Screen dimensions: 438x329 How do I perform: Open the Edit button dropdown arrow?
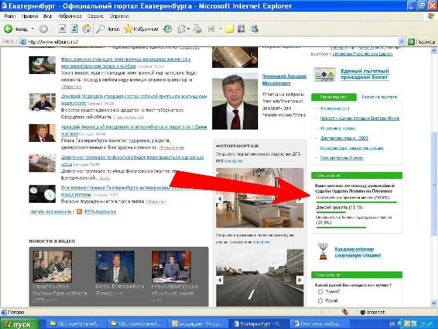[x=220, y=29]
